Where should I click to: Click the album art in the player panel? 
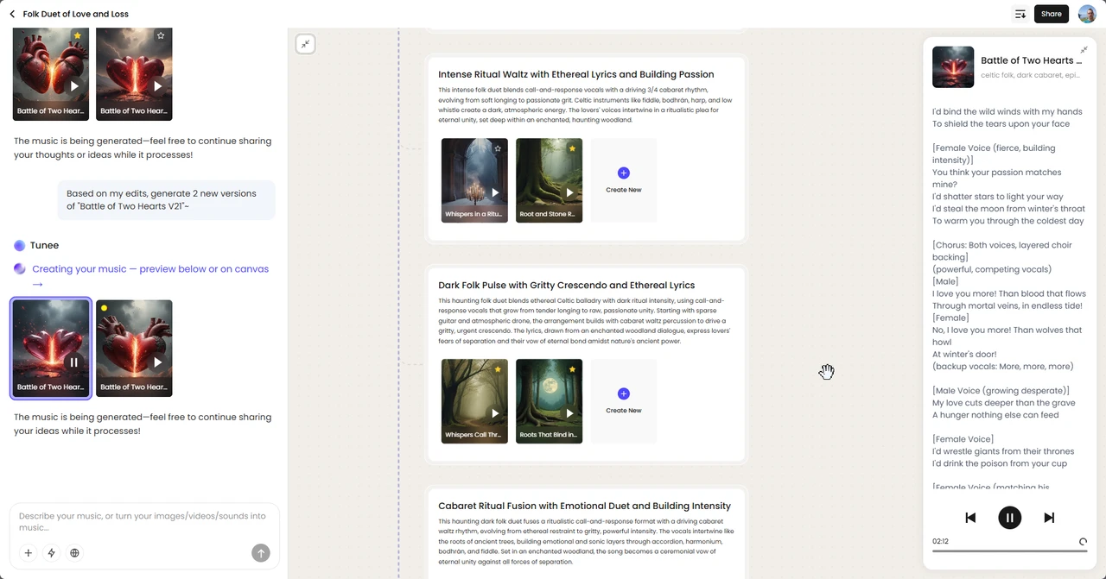tap(953, 67)
